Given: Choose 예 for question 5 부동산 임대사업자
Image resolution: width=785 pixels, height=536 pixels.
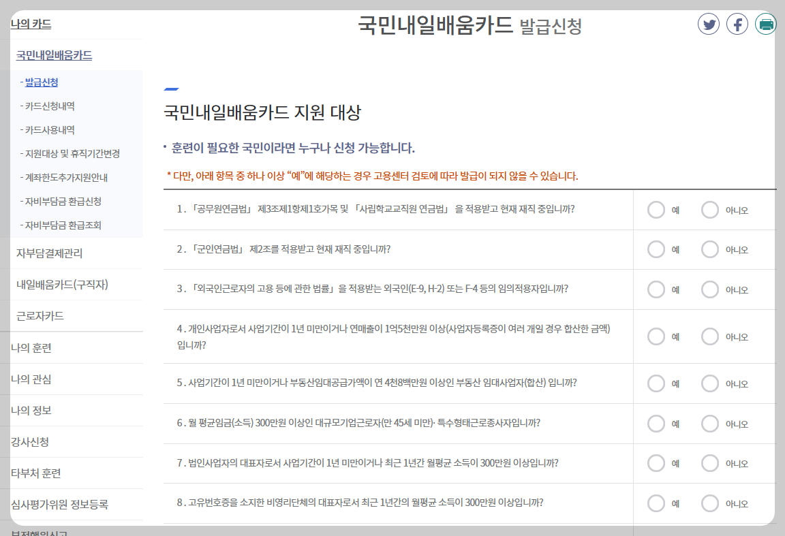Looking at the screenshot, I should coord(656,383).
